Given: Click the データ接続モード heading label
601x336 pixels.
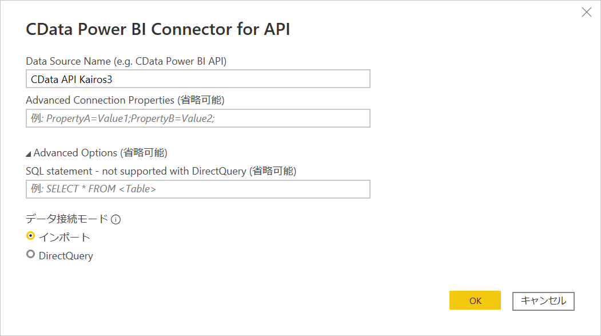Looking at the screenshot, I should [x=67, y=219].
